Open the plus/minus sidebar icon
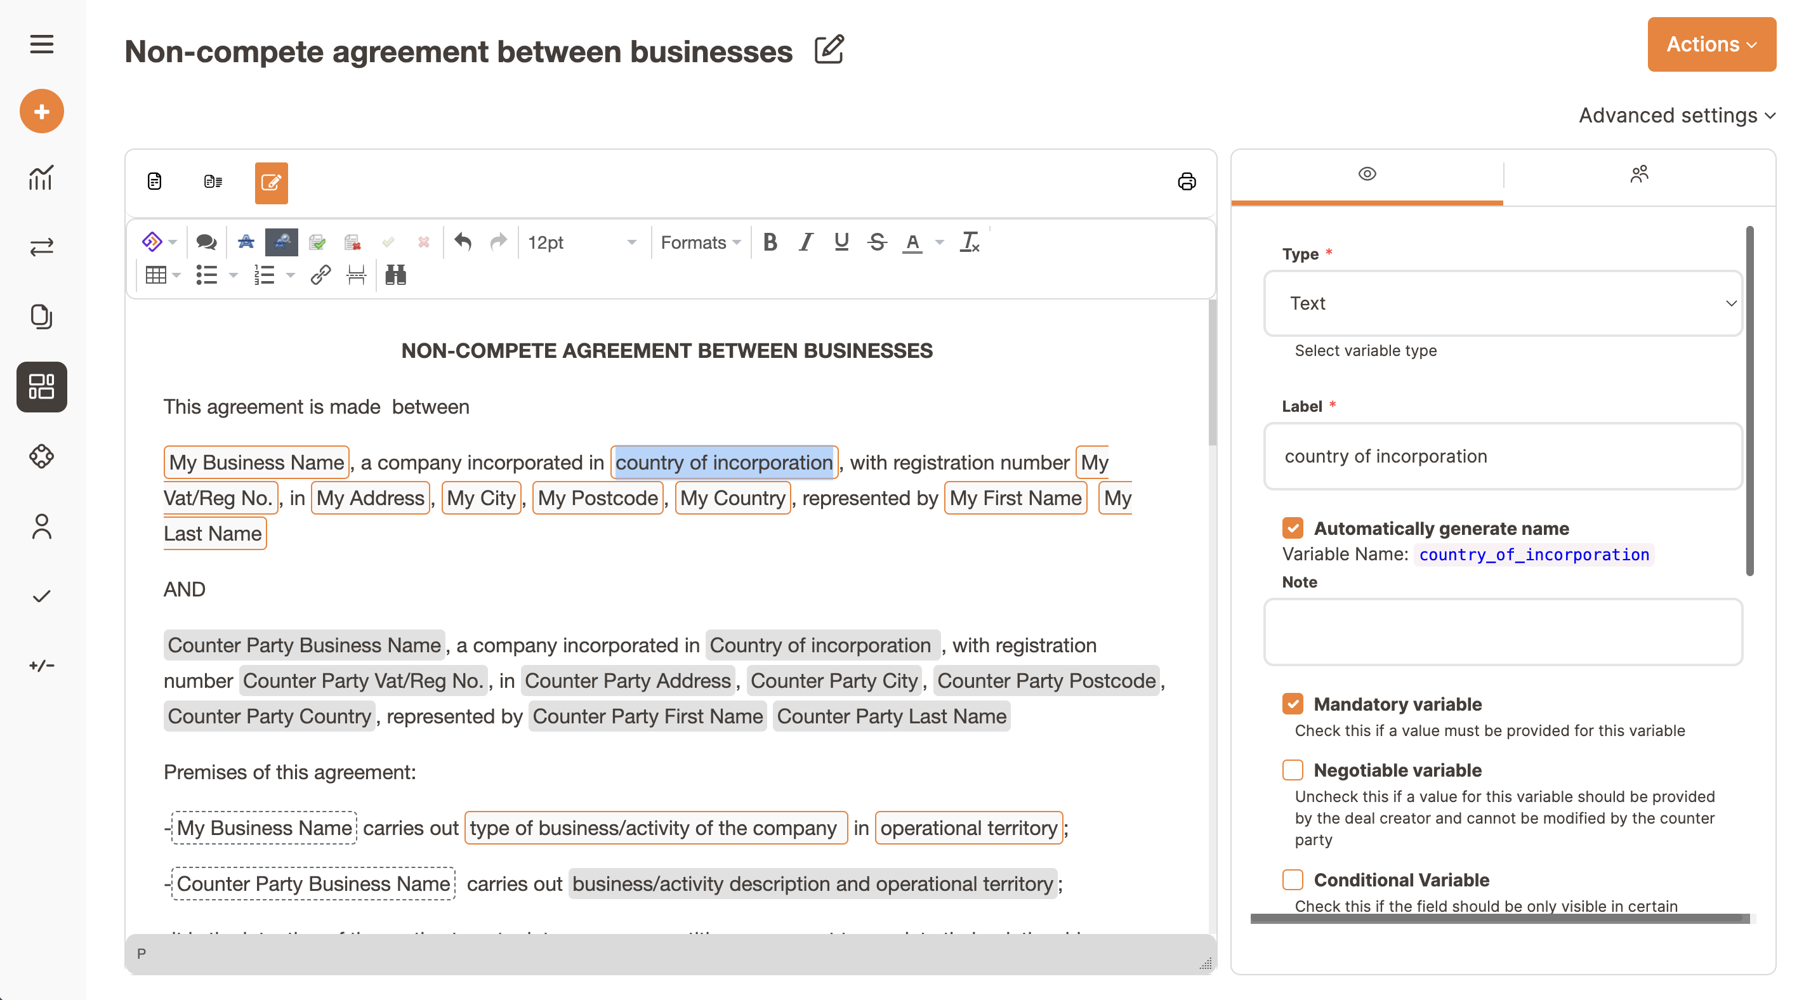 coord(41,665)
